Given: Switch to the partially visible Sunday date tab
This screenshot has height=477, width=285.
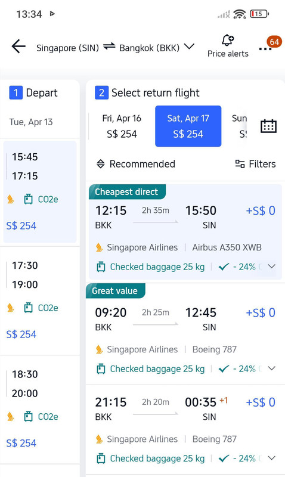Looking at the screenshot, I should pyautogui.click(x=240, y=126).
